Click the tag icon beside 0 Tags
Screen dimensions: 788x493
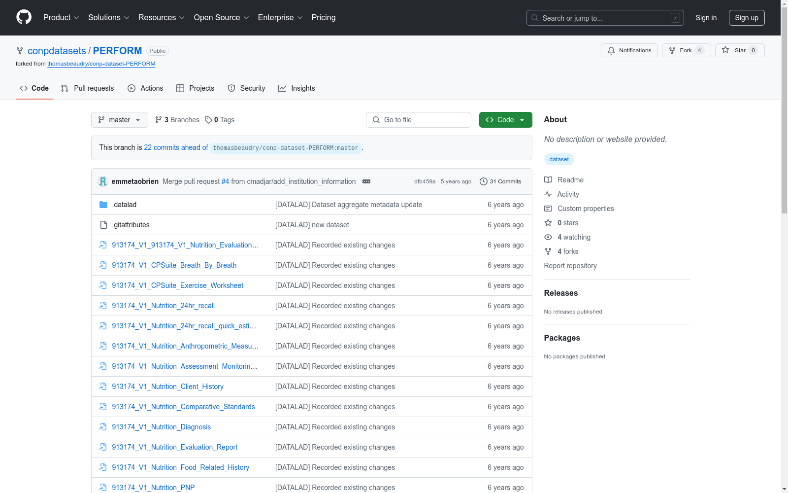pos(208,120)
